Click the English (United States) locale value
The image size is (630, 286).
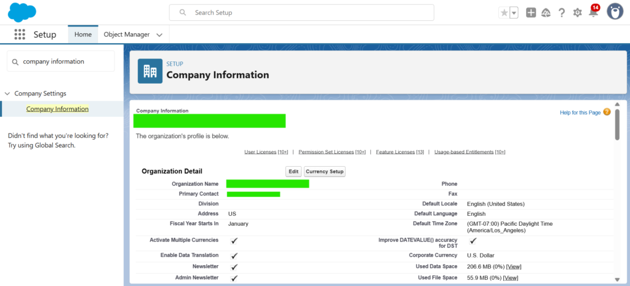(x=496, y=204)
